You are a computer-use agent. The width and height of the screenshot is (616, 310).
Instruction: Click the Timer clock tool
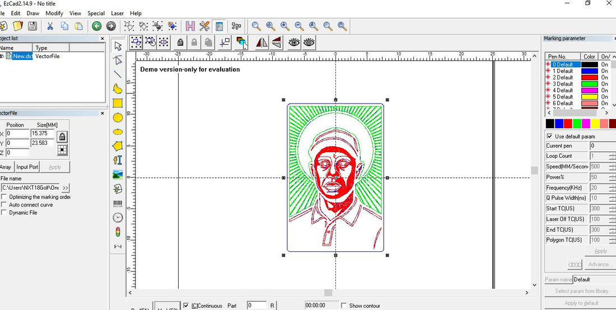coord(118,218)
